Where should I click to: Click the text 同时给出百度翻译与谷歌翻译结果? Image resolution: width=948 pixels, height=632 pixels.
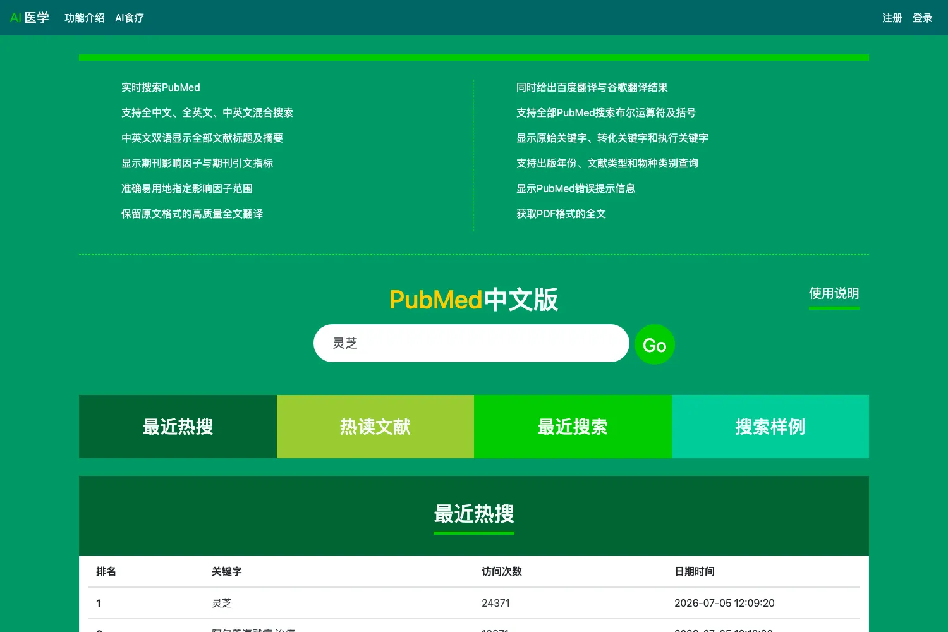592,87
